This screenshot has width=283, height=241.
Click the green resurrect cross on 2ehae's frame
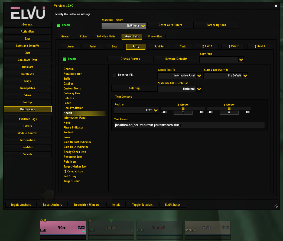pos(83,231)
